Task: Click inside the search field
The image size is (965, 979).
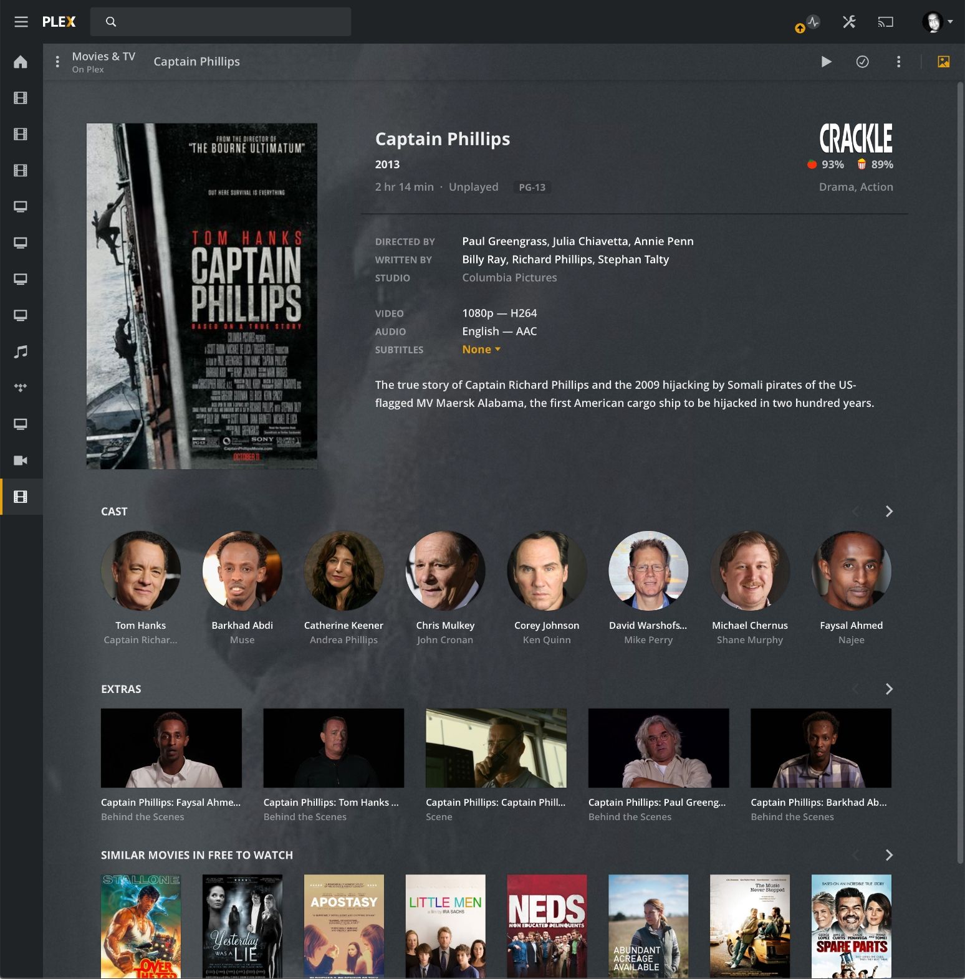Action: pos(221,22)
